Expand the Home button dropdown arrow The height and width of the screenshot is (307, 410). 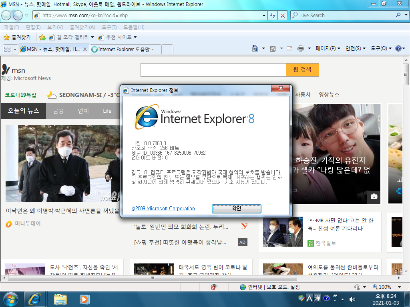click(x=263, y=48)
